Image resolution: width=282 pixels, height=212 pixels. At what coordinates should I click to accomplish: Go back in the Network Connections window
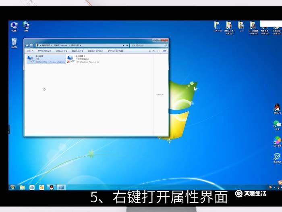[27, 45]
